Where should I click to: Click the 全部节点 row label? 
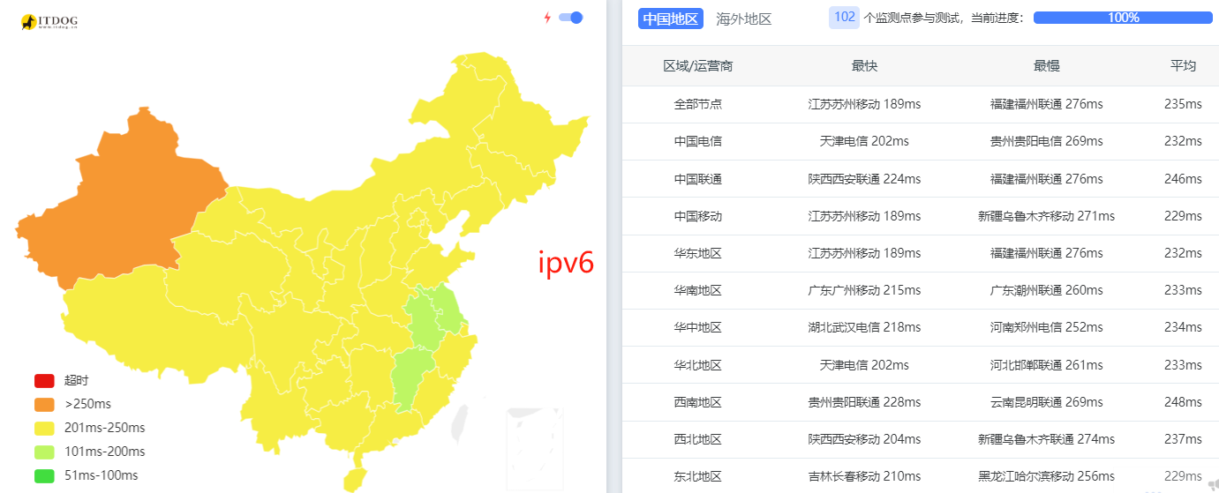tap(698, 104)
